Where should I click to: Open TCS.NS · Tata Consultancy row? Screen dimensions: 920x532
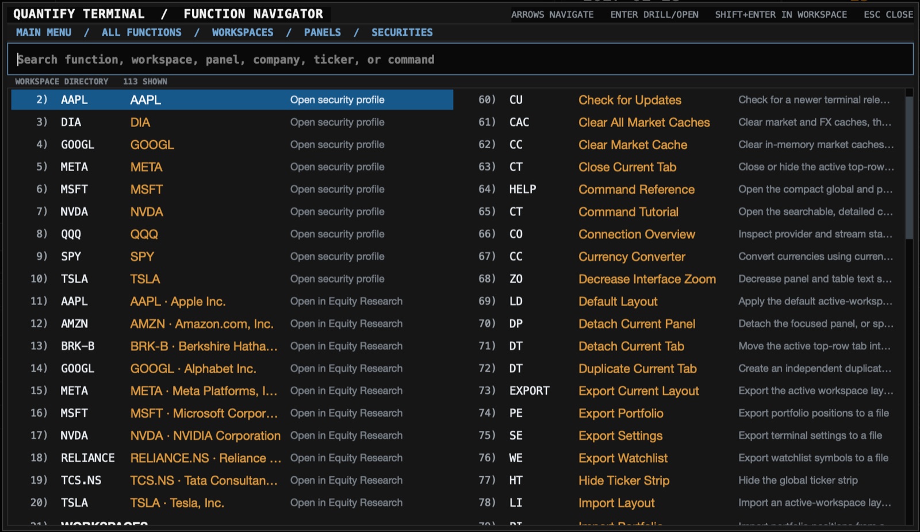[x=232, y=480]
